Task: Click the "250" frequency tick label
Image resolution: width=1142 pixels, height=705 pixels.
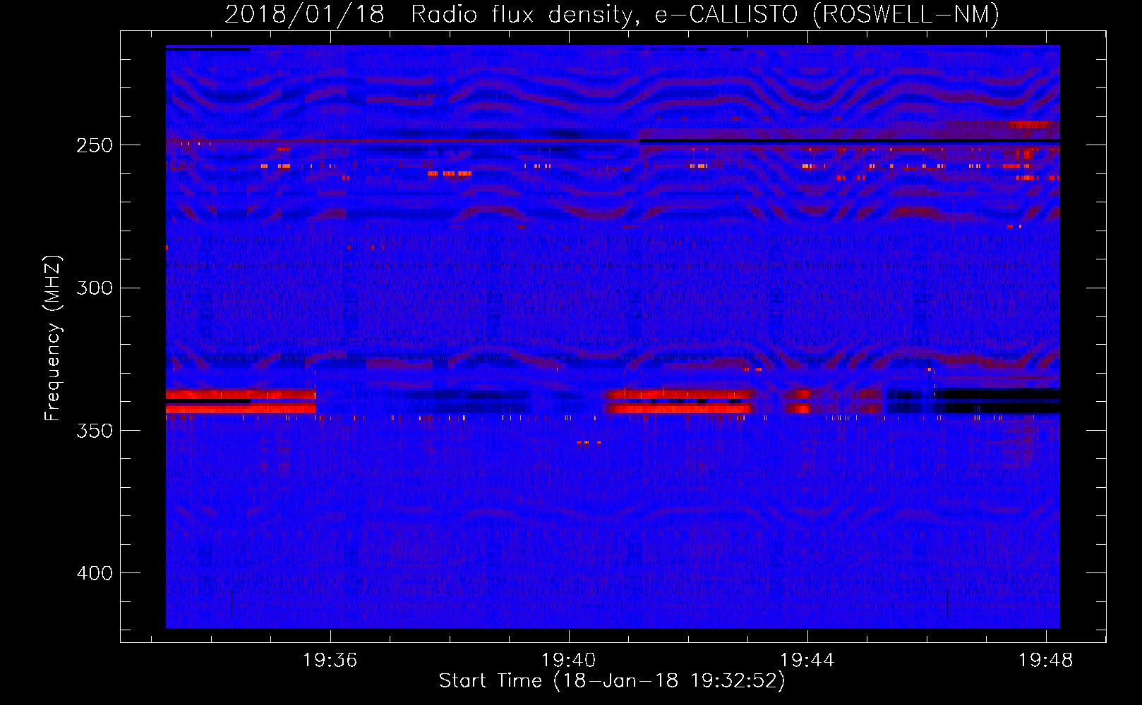Action: pos(95,145)
